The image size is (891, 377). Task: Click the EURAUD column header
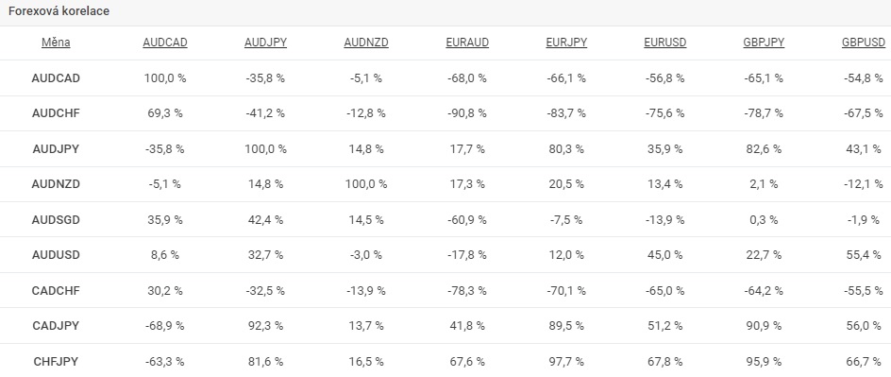pos(467,43)
